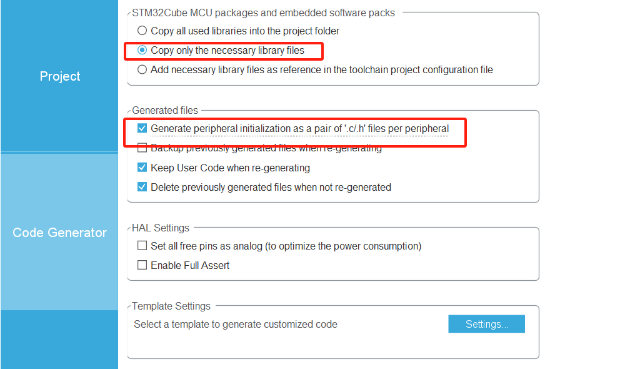Enable "Backup previously generated files when re-generating"
The height and width of the screenshot is (369, 625).
[142, 148]
